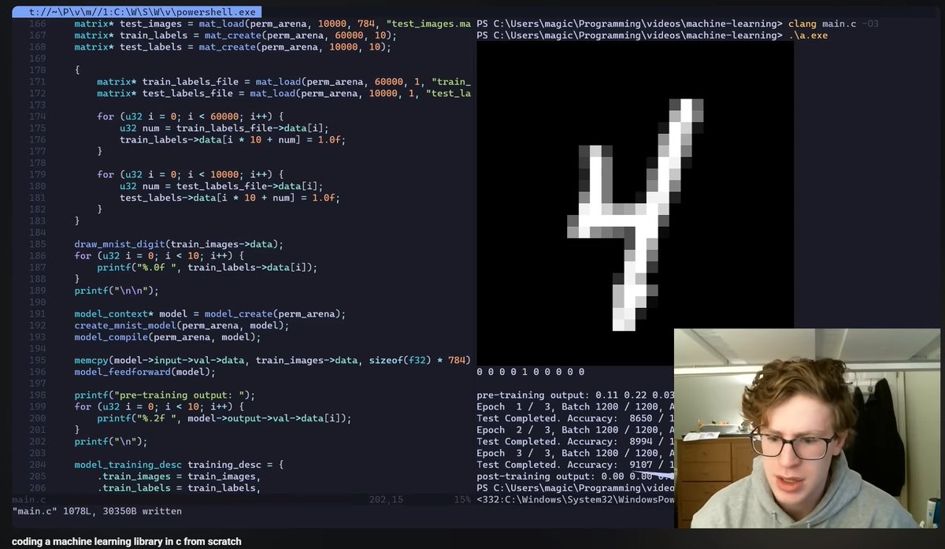Click the '"main.c" 1078L, 30350B written' message
945x549 pixels.
point(97,511)
